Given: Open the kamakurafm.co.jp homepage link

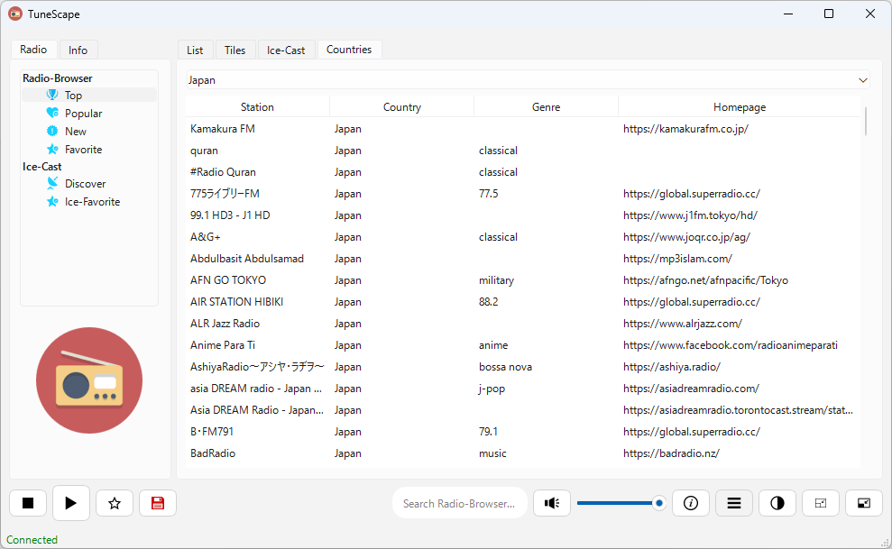Looking at the screenshot, I should coord(685,129).
